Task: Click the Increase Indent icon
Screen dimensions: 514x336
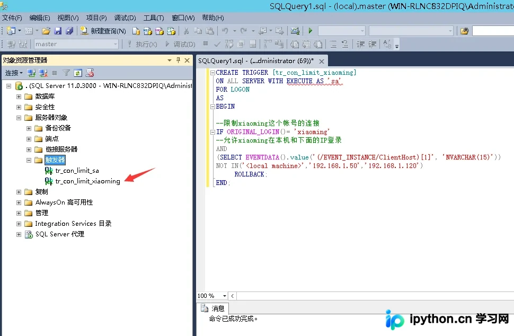Action: [x=373, y=44]
